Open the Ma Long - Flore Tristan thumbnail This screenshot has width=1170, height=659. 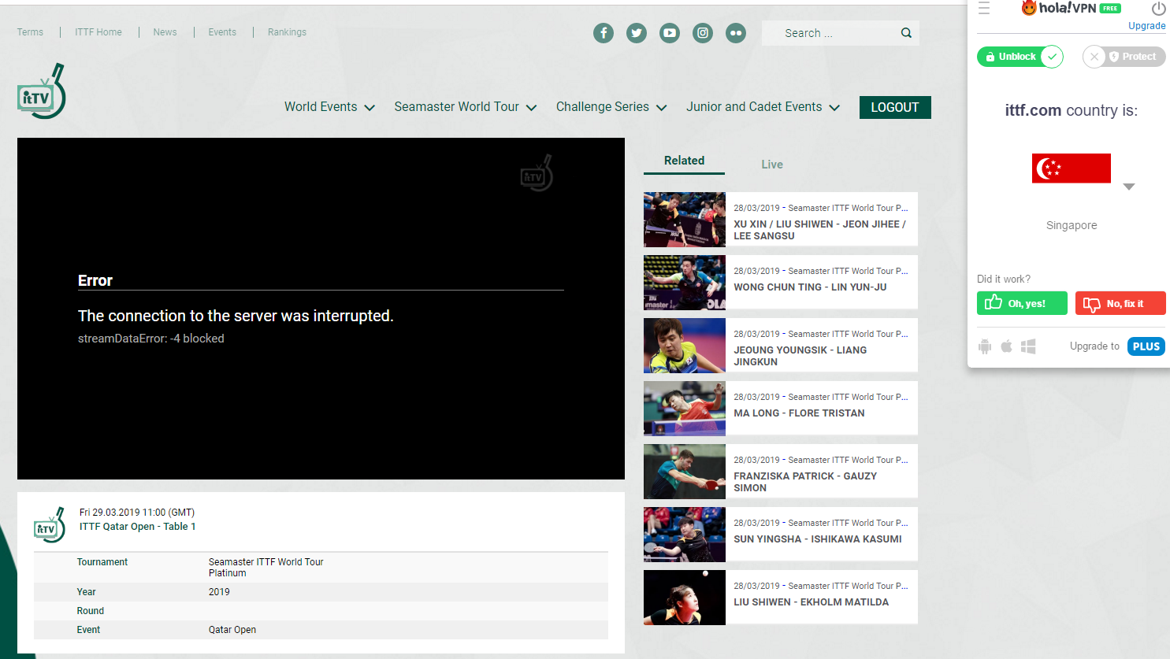pos(684,409)
